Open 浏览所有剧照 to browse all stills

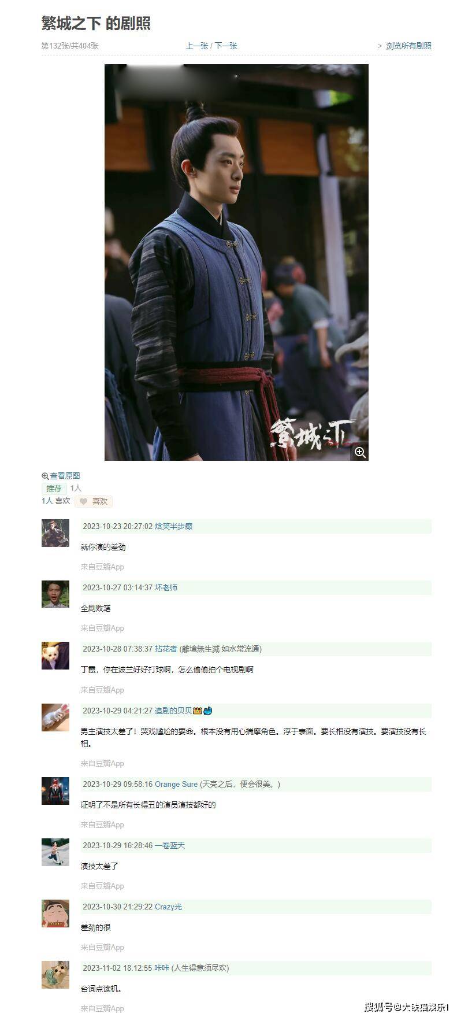pos(408,46)
